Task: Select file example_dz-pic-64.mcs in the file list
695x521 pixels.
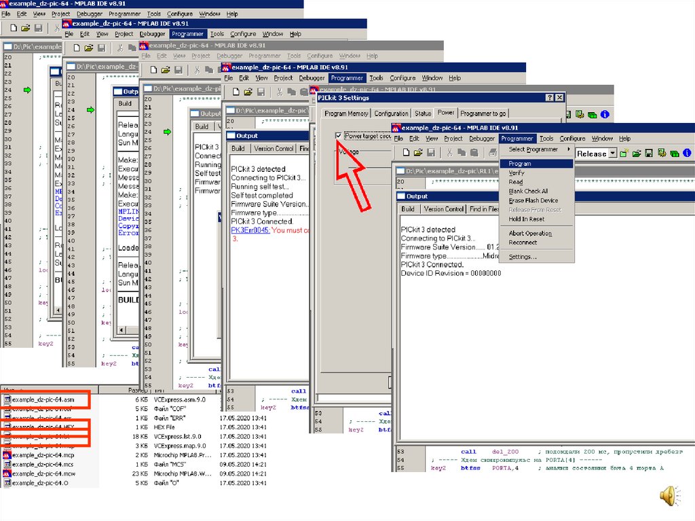Action: [43, 464]
